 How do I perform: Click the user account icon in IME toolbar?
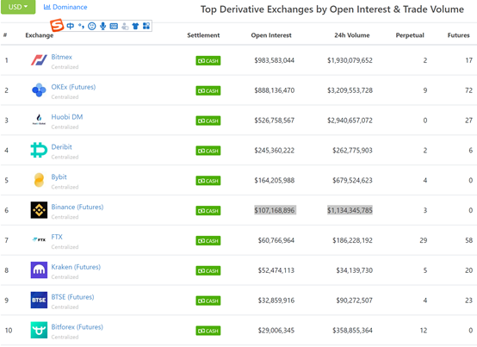(x=125, y=26)
